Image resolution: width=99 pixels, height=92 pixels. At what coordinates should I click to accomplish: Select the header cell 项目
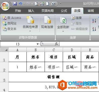[x=54, y=57]
